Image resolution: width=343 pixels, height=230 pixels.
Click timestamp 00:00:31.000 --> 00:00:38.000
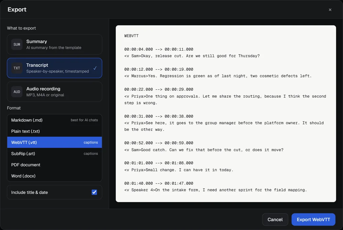tap(159, 116)
